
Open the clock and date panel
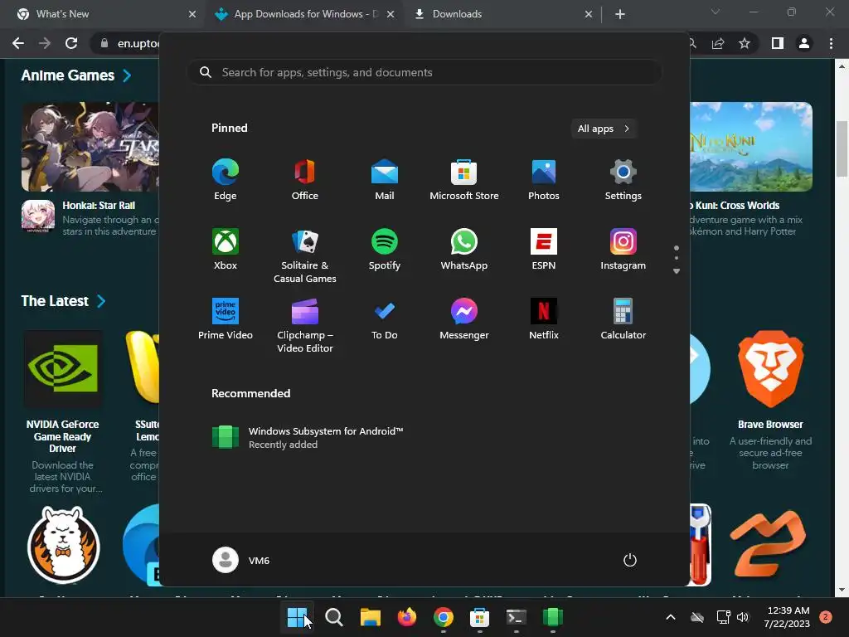(787, 617)
